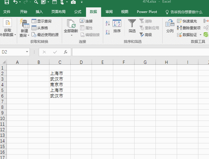Click the Save icon in quick access toolbar

click(x=7, y=2)
